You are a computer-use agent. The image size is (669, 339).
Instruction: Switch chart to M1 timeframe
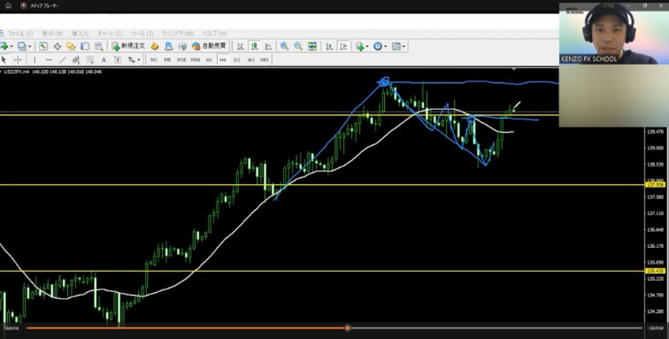point(154,60)
